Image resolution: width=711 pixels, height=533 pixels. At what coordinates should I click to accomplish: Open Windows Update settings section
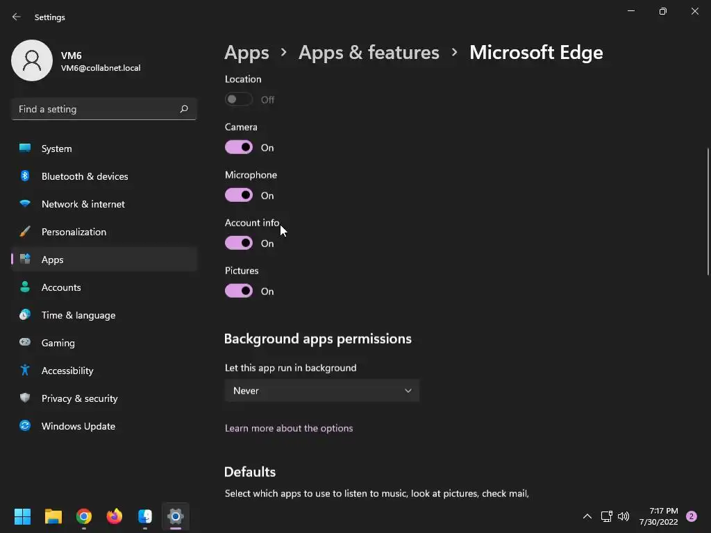(78, 426)
